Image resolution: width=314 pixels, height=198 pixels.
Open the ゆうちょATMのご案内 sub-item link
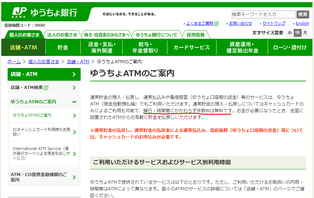(x=44, y=115)
